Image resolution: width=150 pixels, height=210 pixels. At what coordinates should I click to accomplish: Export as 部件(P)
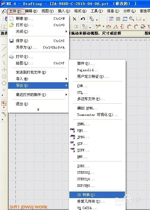(97, 63)
